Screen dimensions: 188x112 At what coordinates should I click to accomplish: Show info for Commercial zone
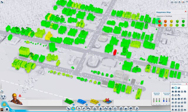click(86, 105)
